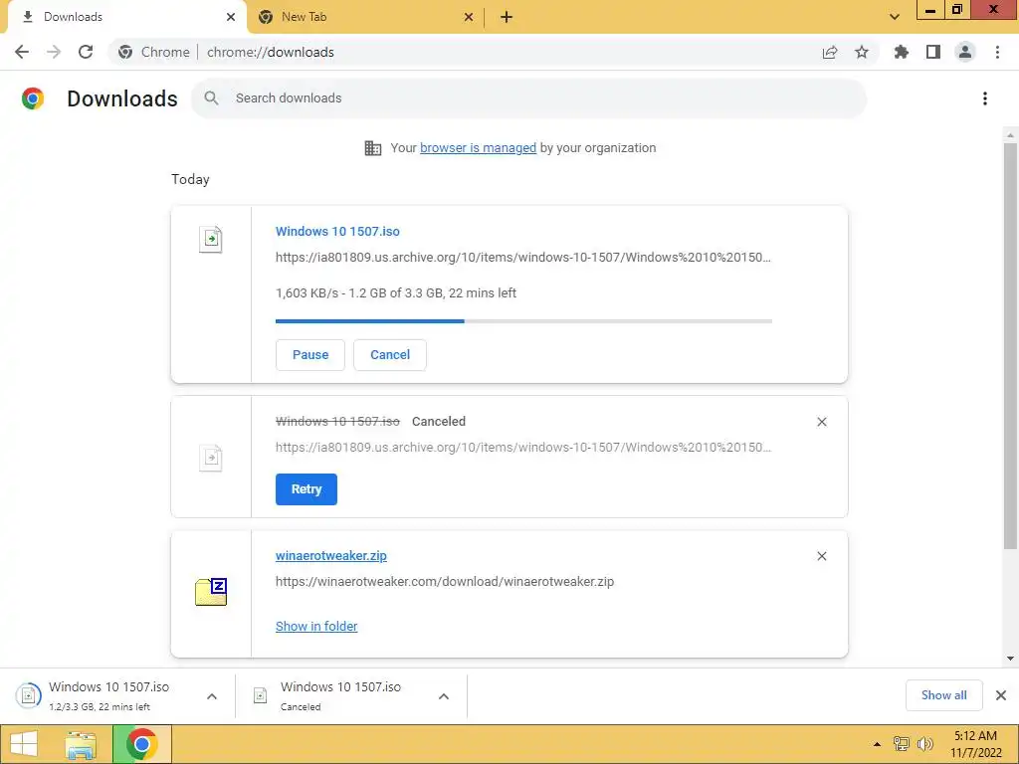Click the scrollbar down arrow
The width and height of the screenshot is (1019, 764).
[1010, 659]
